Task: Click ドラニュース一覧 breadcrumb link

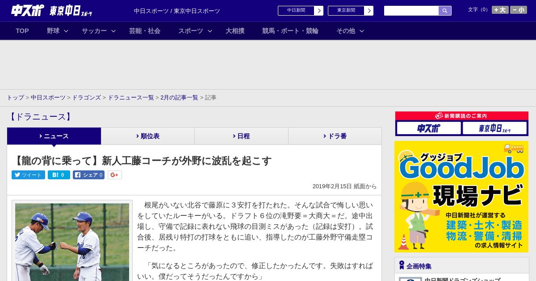Action: [x=131, y=98]
